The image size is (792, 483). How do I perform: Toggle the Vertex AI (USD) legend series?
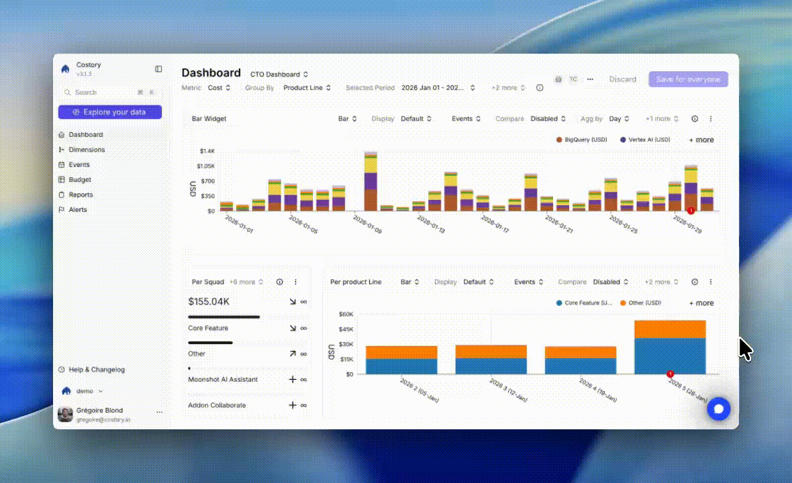645,140
